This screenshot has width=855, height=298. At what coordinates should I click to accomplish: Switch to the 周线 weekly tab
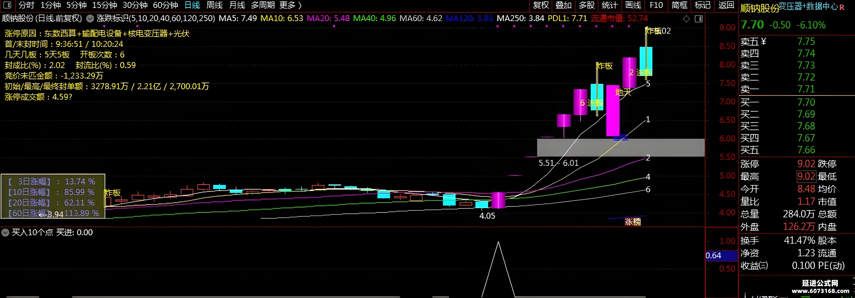tap(215, 5)
